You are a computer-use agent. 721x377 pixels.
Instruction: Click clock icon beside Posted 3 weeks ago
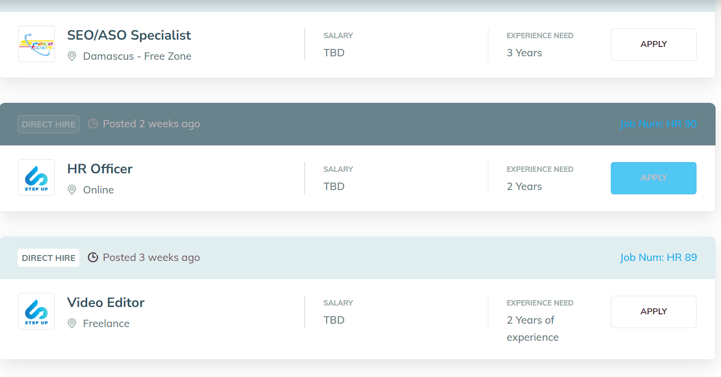[x=93, y=258]
